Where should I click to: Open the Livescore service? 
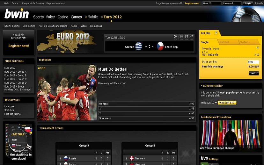(x=10, y=106)
